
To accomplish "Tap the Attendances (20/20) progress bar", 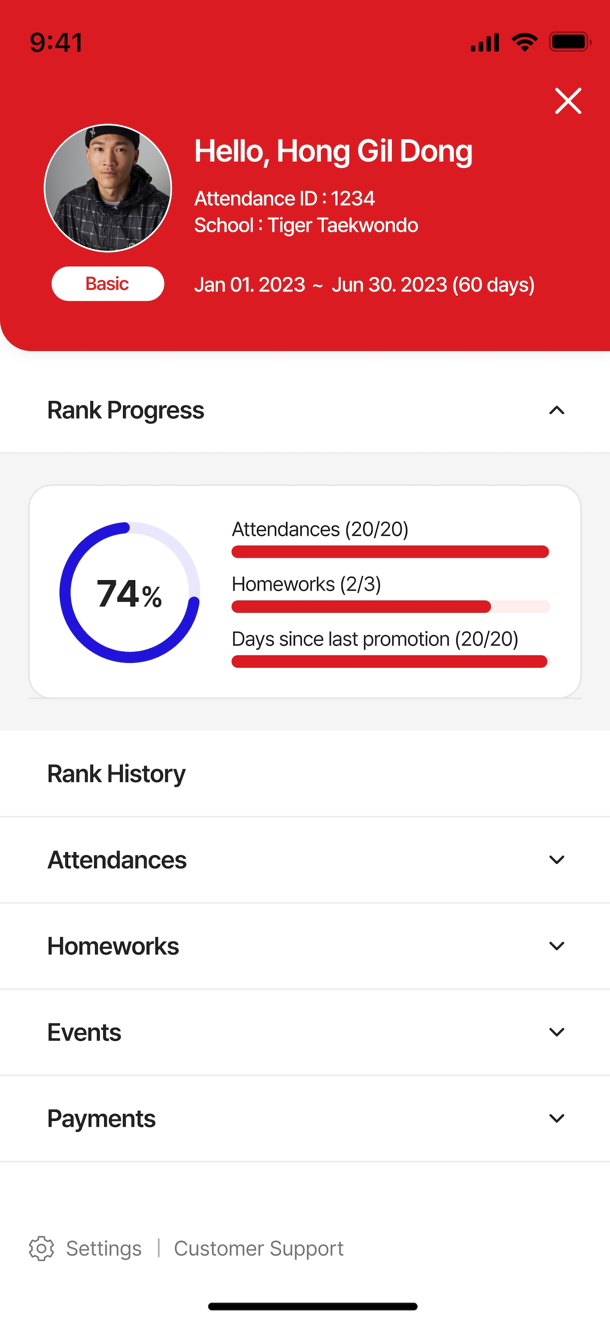I will (391, 552).
